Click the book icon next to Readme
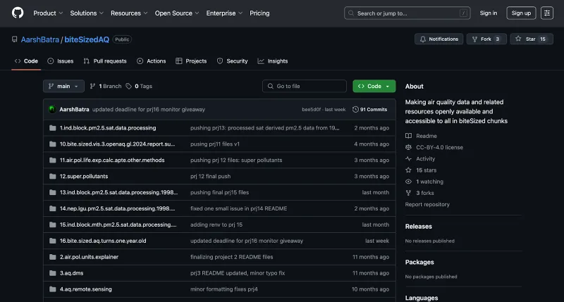The width and height of the screenshot is (564, 302). 408,136
